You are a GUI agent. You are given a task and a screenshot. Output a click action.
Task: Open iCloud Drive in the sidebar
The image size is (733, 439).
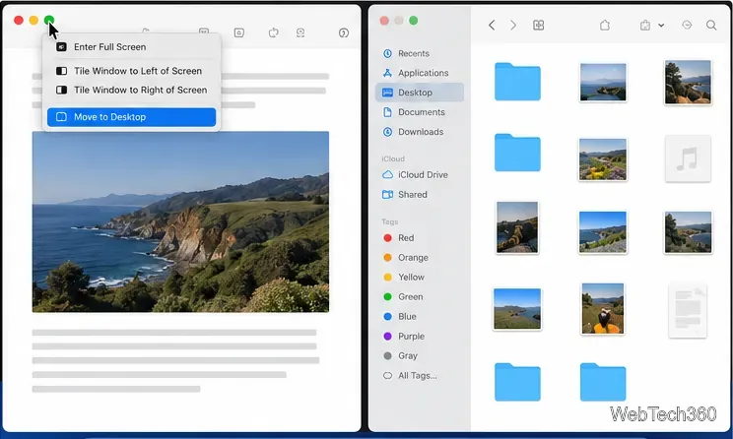pyautogui.click(x=420, y=174)
